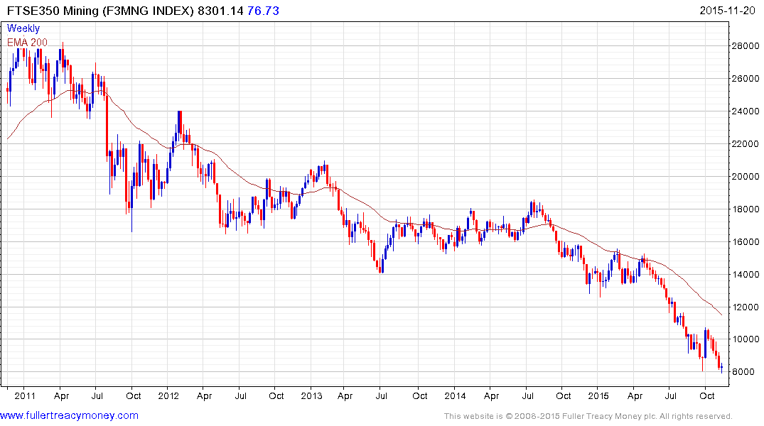Click the 2014 x-axis label
This screenshot has width=764, height=426.
[455, 395]
